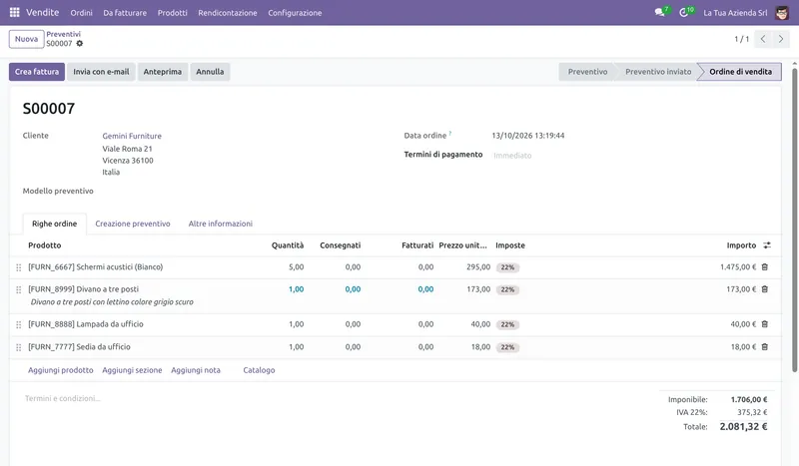Open the Prodotti menu
Image resolution: width=799 pixels, height=466 pixels.
coord(172,13)
